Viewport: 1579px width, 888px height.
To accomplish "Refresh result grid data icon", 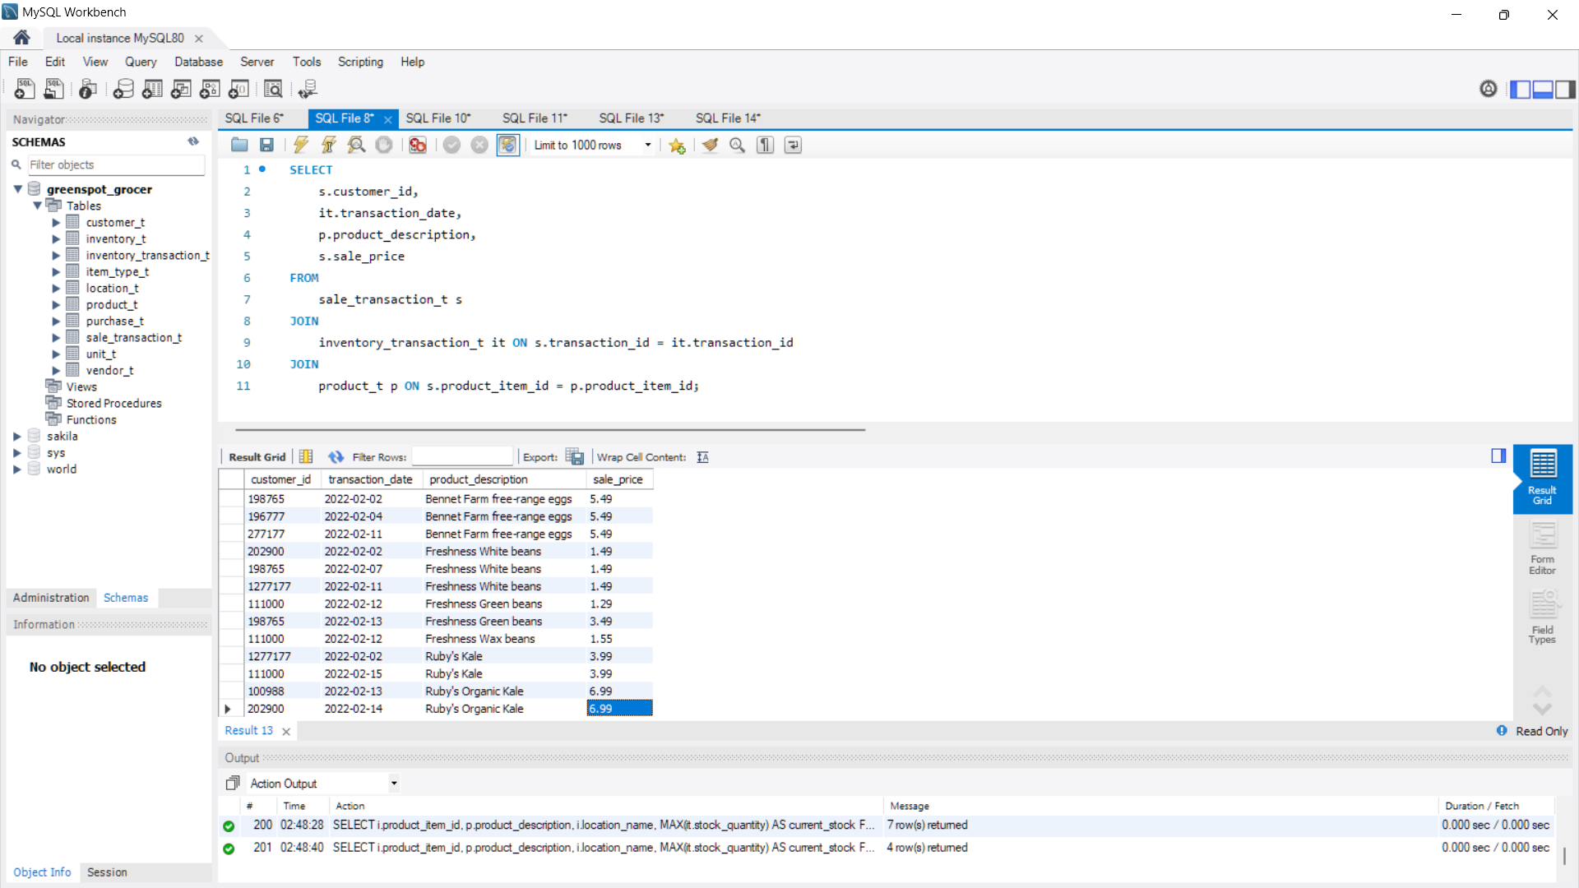I will click(x=336, y=457).
